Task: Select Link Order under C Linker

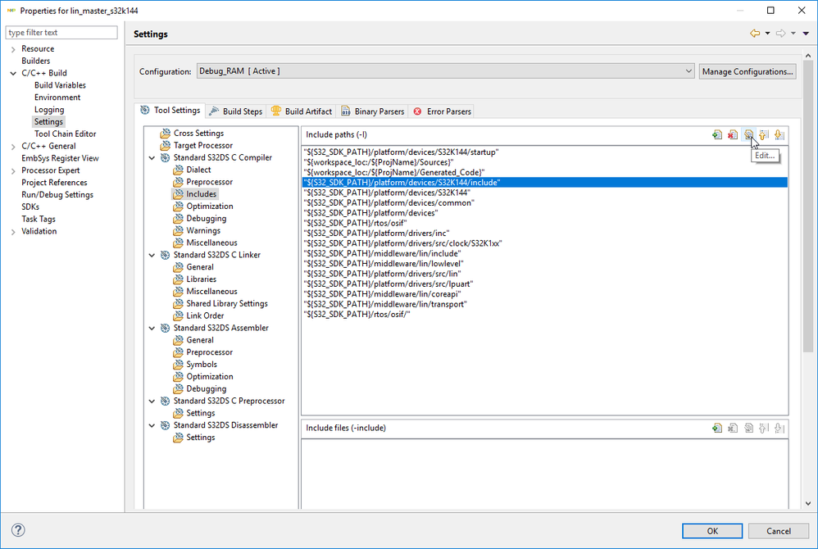Action: click(205, 315)
